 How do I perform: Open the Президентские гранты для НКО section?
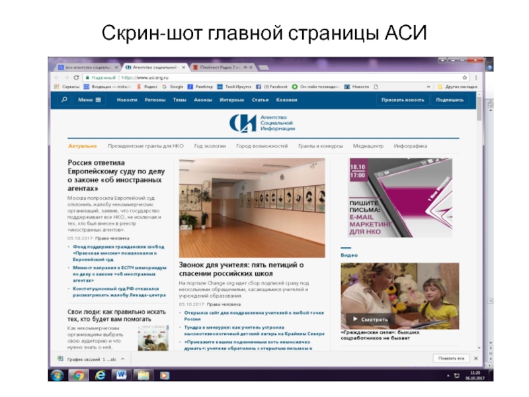145,146
